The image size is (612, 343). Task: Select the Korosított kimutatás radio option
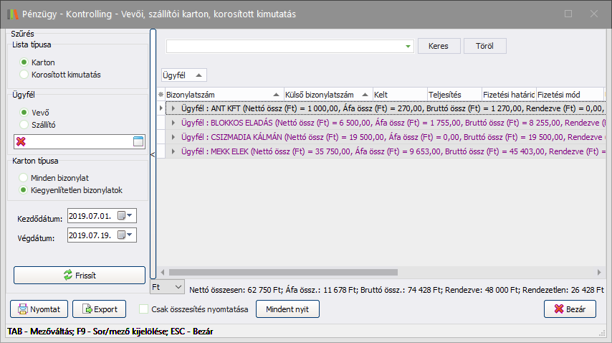tap(25, 74)
